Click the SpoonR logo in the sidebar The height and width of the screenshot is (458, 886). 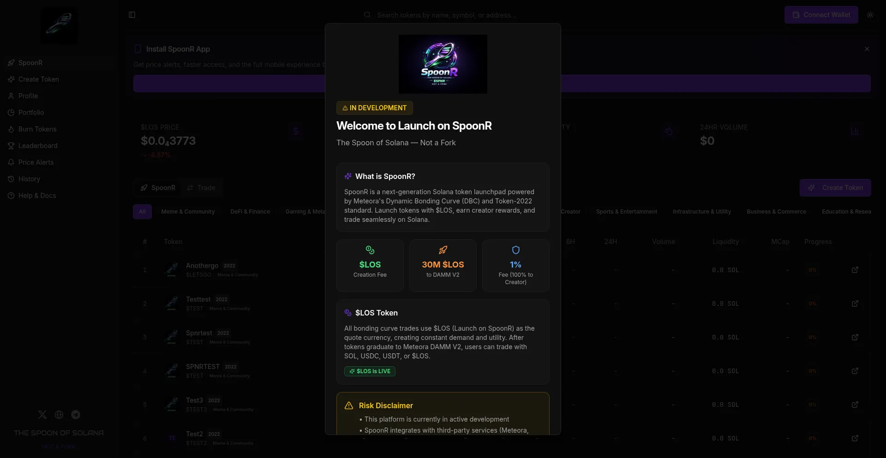(59, 26)
